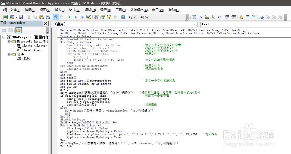Click View Object icon in project panel
This screenshot has height=154, width=291.
pos(11,30)
